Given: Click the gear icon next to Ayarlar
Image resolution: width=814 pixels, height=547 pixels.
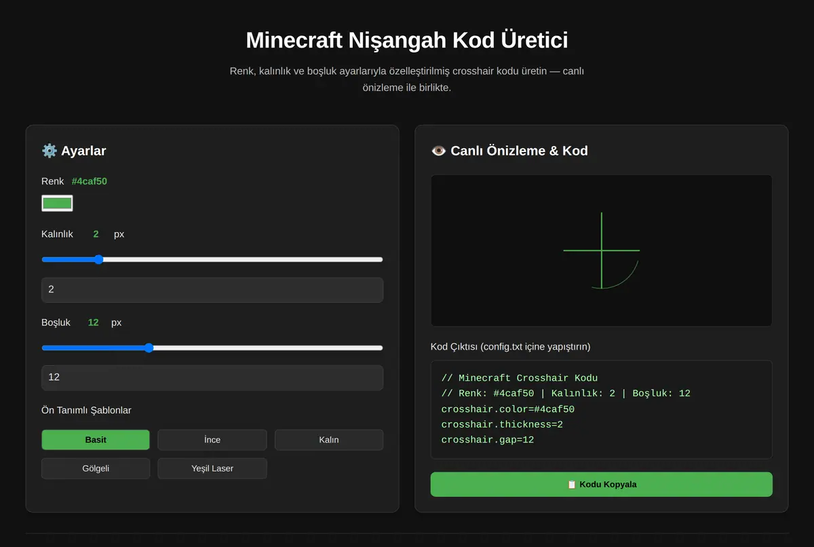Looking at the screenshot, I should click(x=50, y=151).
